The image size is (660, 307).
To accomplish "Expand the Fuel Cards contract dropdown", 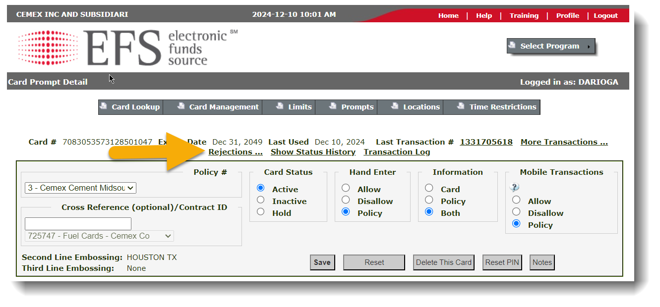I will coord(98,236).
